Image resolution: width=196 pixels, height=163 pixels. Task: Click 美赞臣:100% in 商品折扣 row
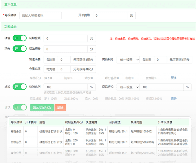[x=154, y=99]
